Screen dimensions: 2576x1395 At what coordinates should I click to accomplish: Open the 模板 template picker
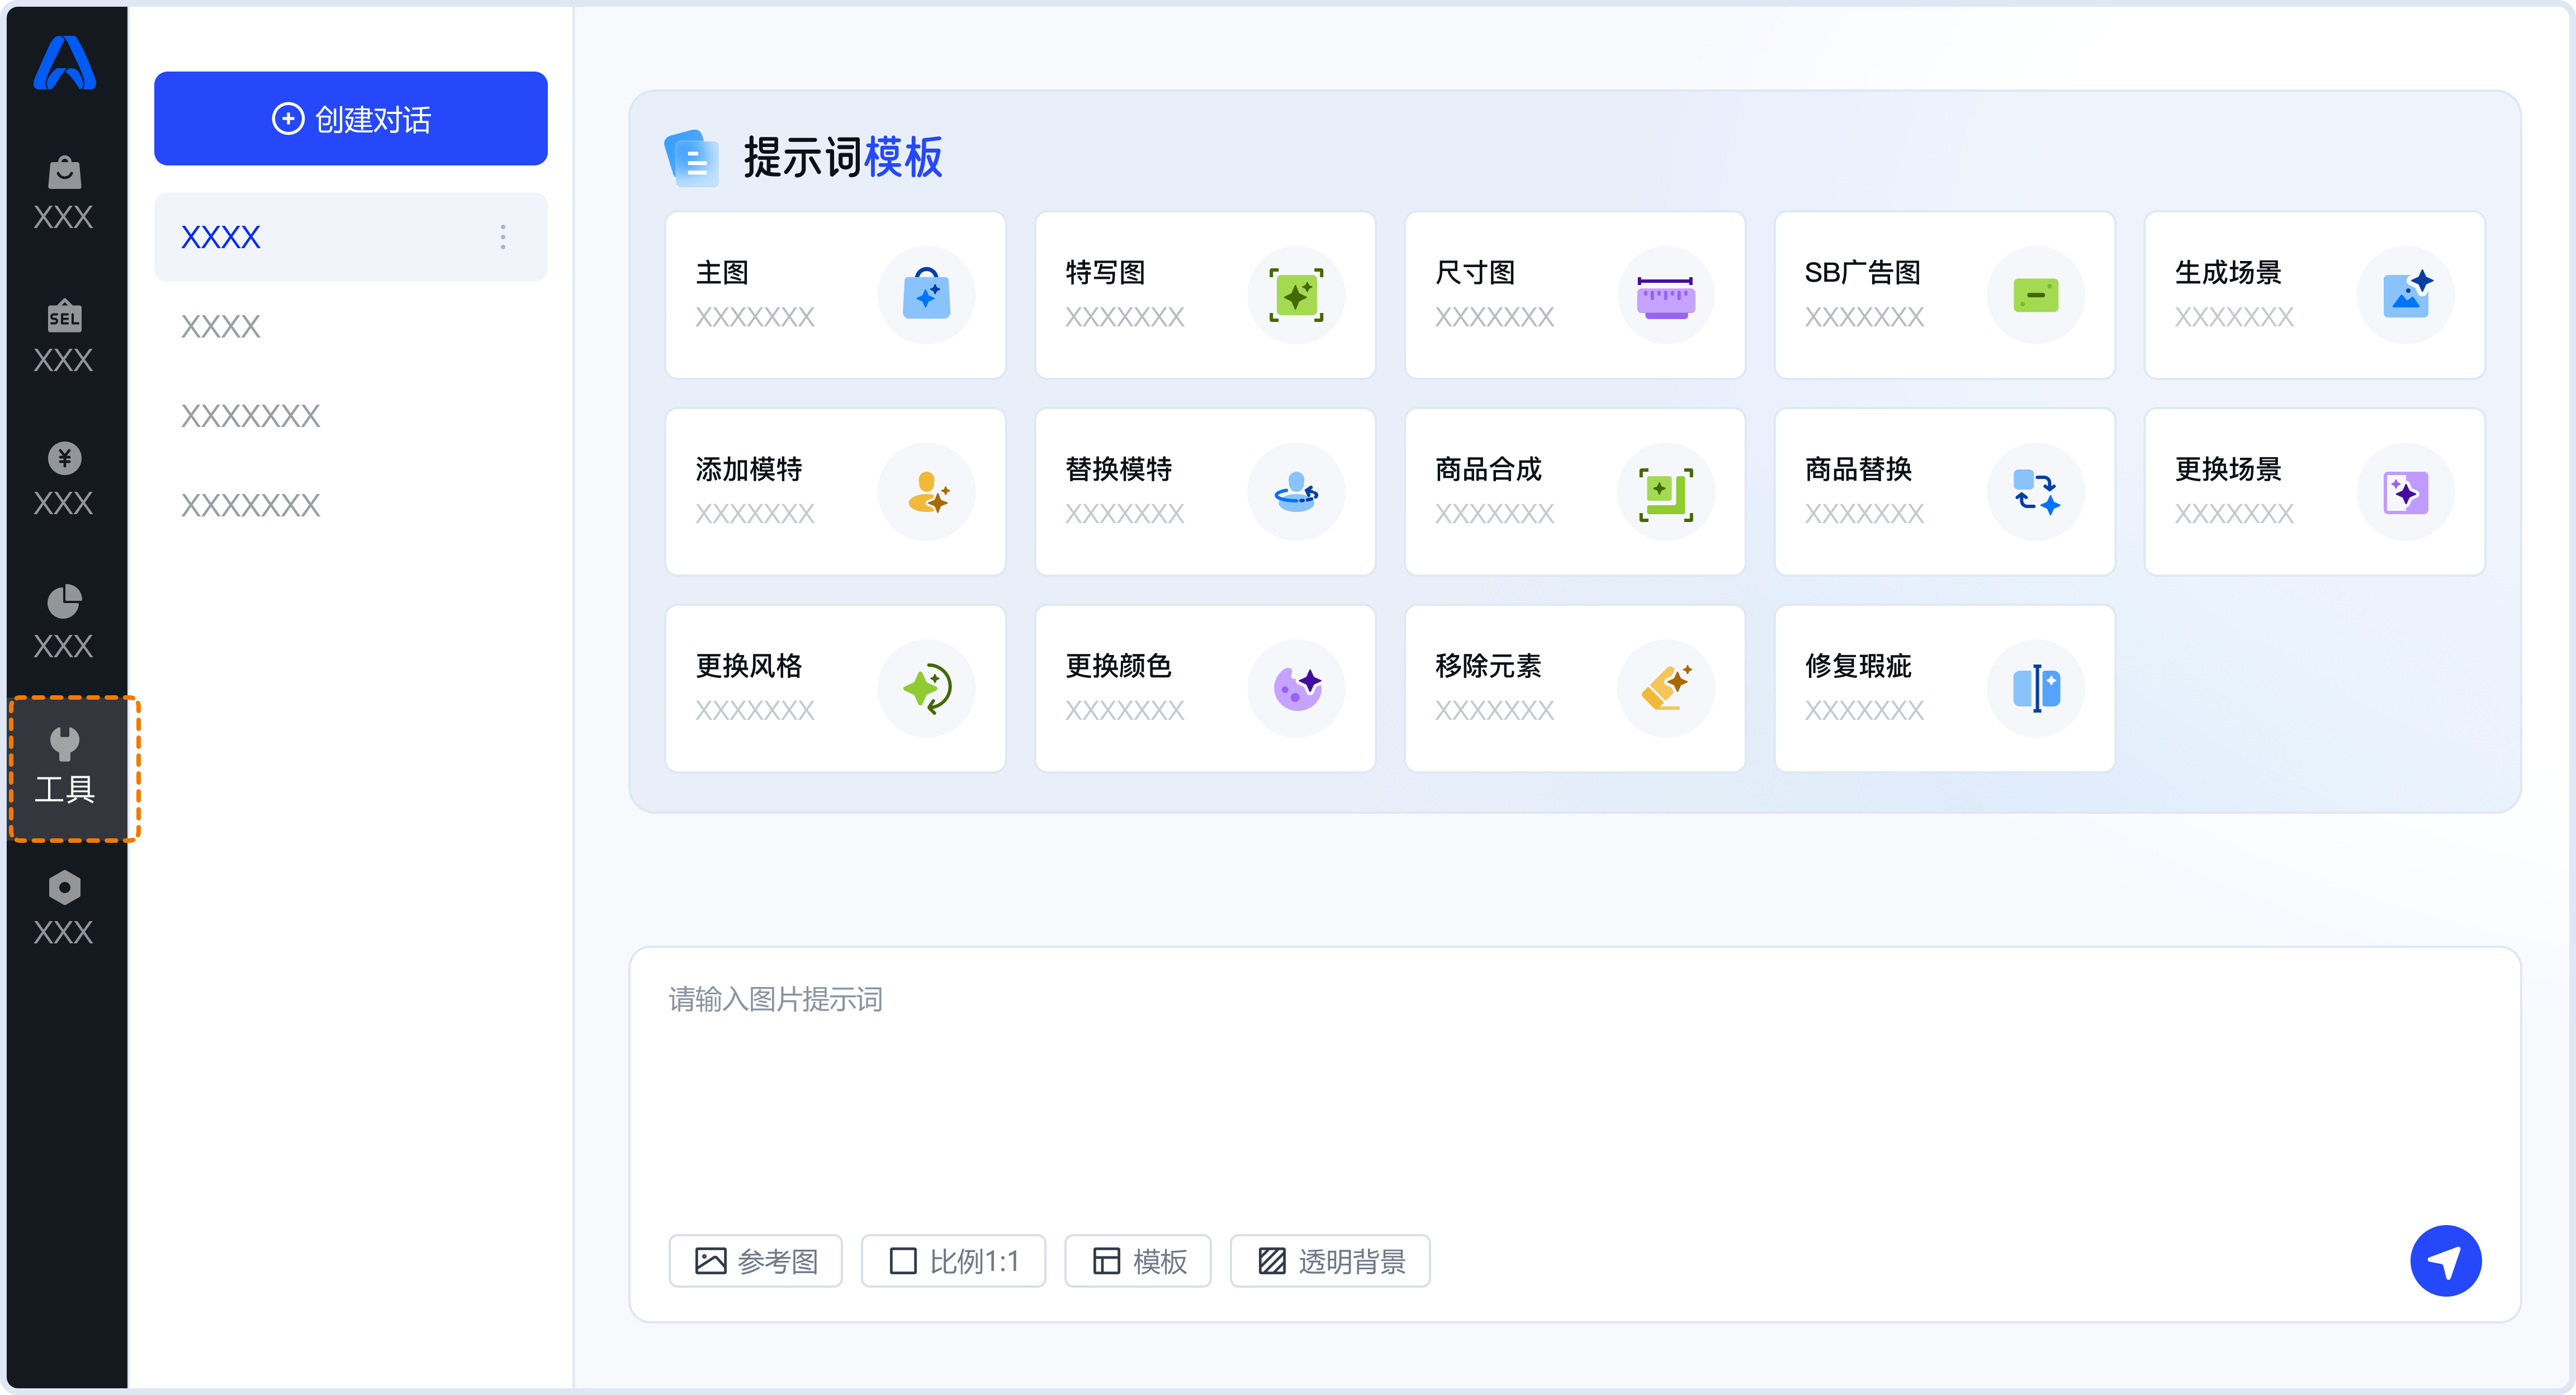click(x=1137, y=1261)
